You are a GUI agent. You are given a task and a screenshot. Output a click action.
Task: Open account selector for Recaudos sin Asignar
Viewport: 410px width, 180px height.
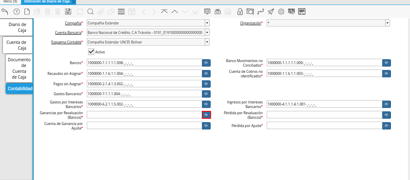(206, 74)
